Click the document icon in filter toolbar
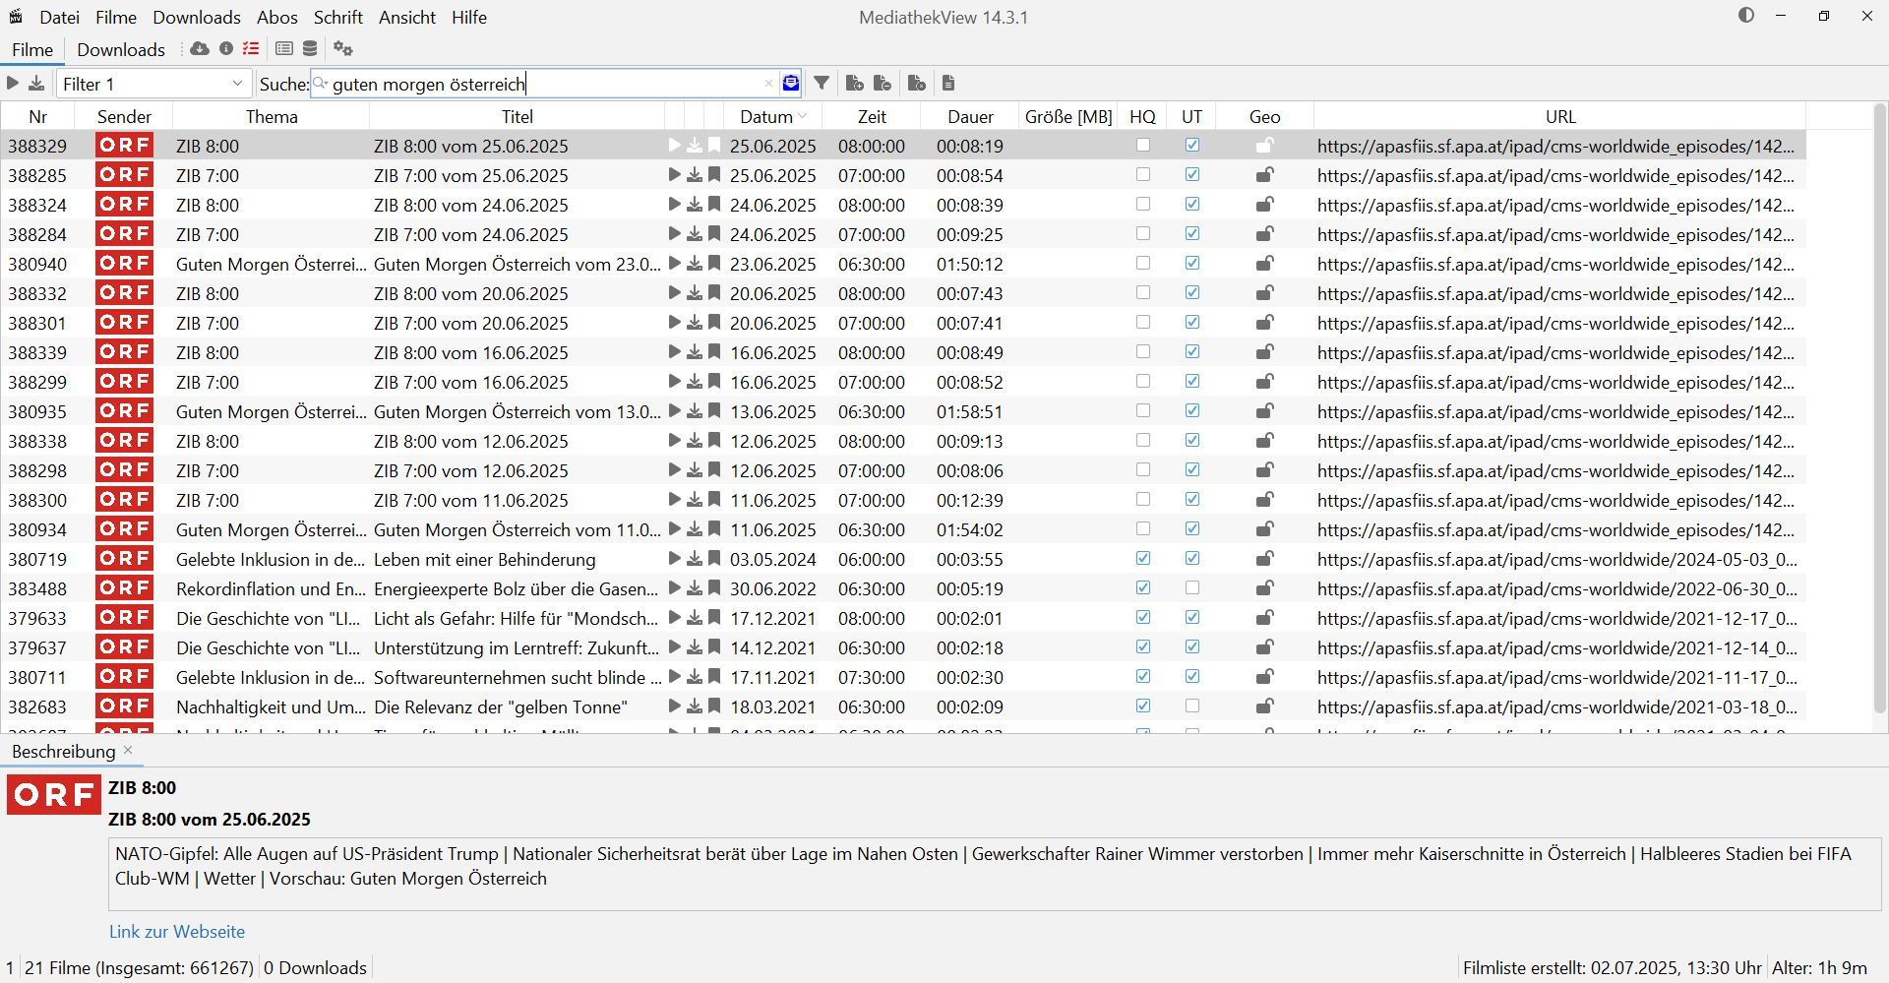Viewport: 1889px width, 983px height. pos(948,84)
